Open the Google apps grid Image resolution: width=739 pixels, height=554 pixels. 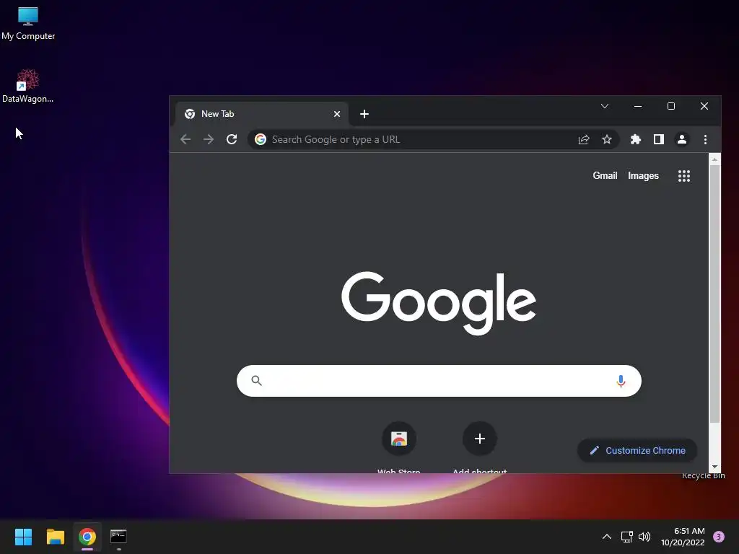[x=684, y=176]
